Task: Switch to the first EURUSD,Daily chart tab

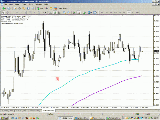Action: coord(7,111)
